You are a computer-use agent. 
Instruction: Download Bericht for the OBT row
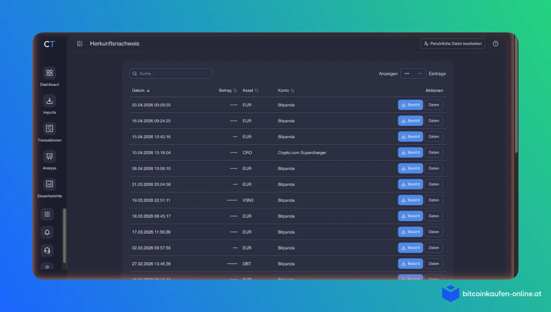[410, 264]
